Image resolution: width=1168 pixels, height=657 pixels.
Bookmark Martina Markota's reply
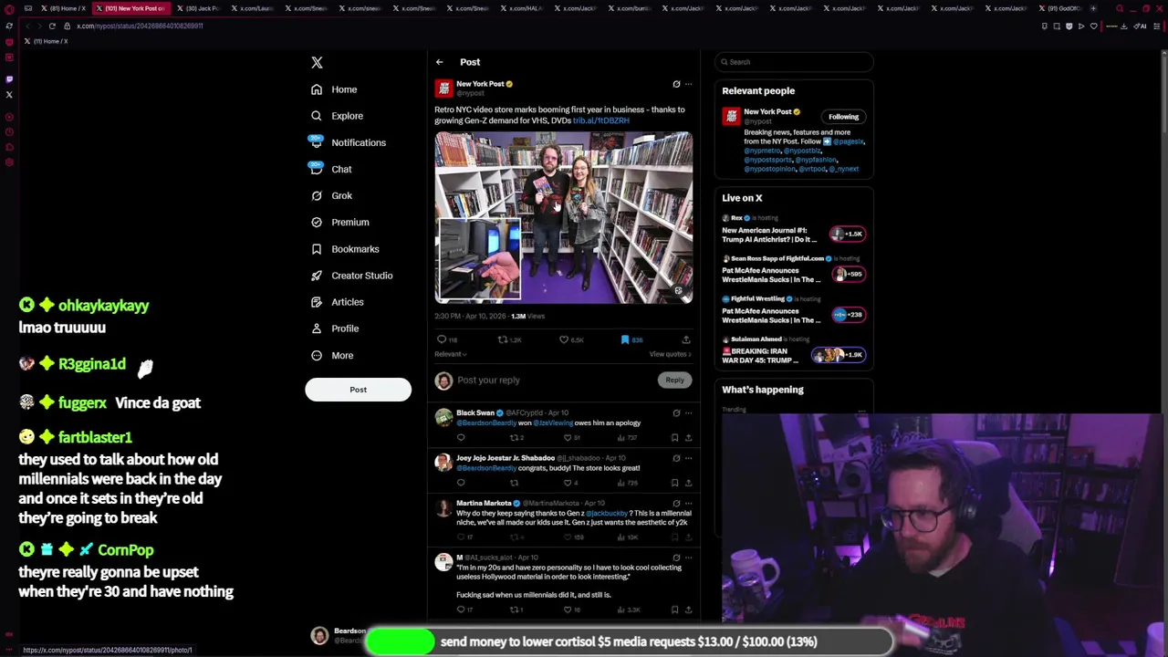[674, 537]
